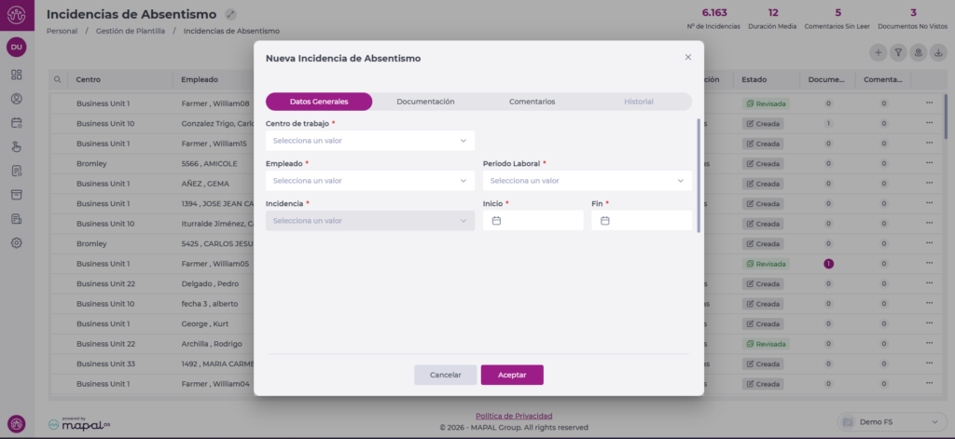
Task: Open the filter funnel icon
Action: 898,52
